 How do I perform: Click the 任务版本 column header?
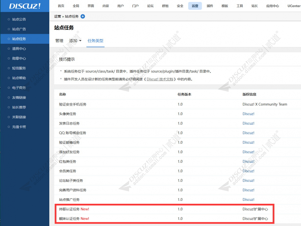pyautogui.click(x=184, y=94)
